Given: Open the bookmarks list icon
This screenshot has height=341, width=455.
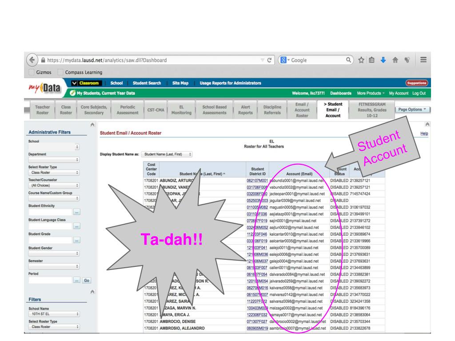Looking at the screenshot, I should pyautogui.click(x=372, y=60).
